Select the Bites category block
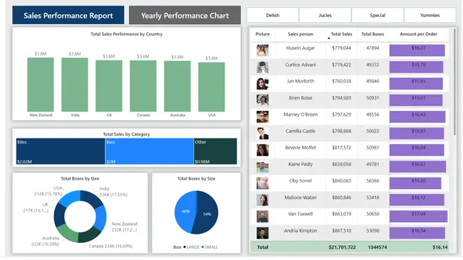Image resolution: width=463 pixels, height=260 pixels. click(61, 151)
